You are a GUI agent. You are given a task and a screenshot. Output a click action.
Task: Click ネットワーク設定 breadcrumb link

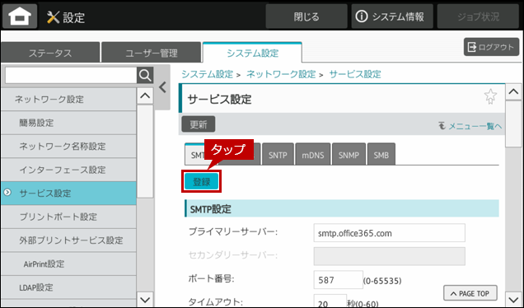281,74
